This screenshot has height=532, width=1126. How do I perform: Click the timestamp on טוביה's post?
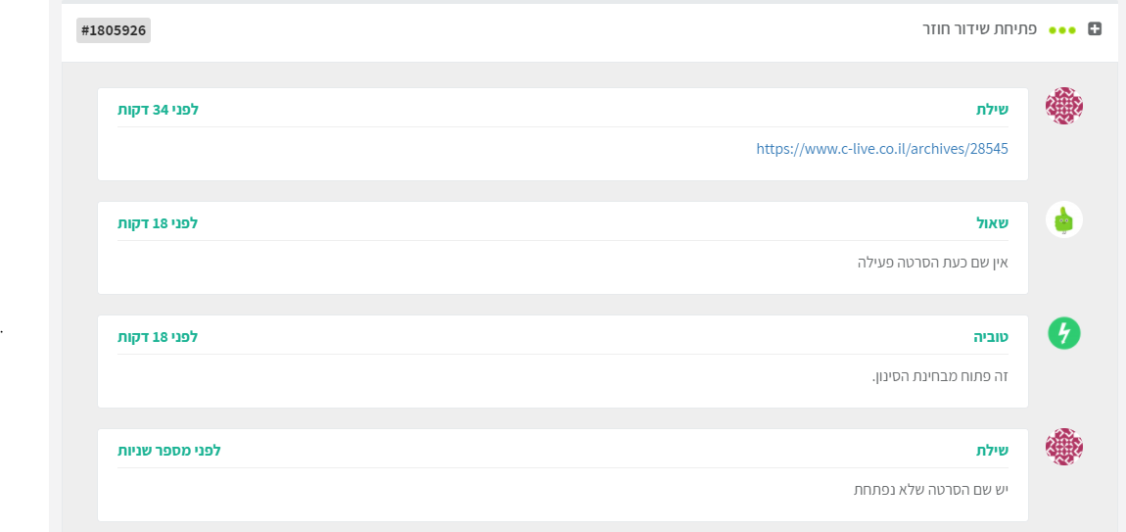coord(158,337)
